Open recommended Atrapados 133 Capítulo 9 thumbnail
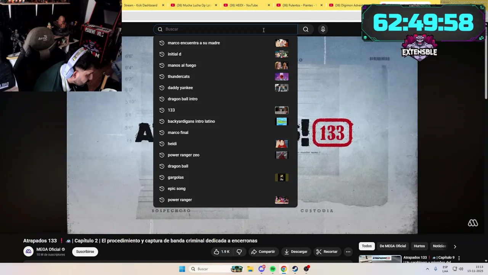This screenshot has width=488, height=275. coord(380,259)
